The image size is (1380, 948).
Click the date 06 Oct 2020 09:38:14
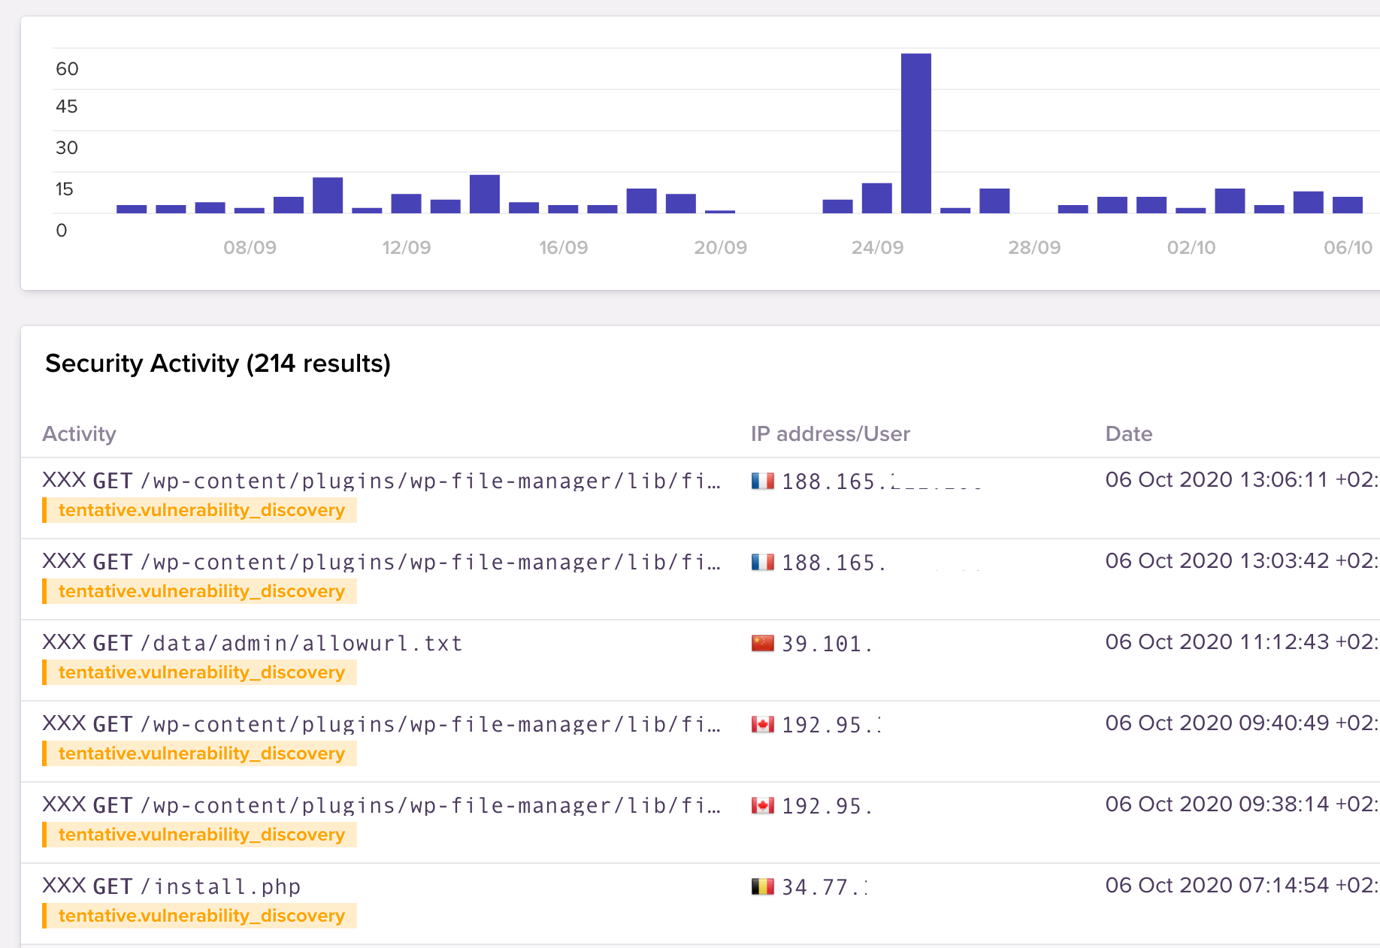pyautogui.click(x=1242, y=804)
